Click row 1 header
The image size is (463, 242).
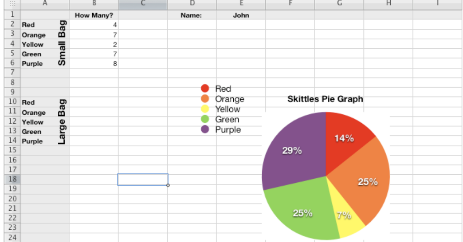pyautogui.click(x=12, y=14)
